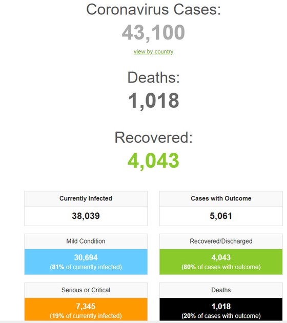287x323 pixels.
Task: Click the Serious or Critical label
Action: (x=86, y=290)
